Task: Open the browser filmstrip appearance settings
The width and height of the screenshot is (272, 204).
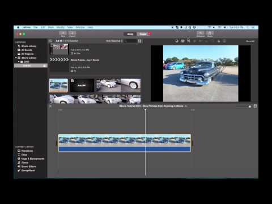Action: (x=139, y=41)
